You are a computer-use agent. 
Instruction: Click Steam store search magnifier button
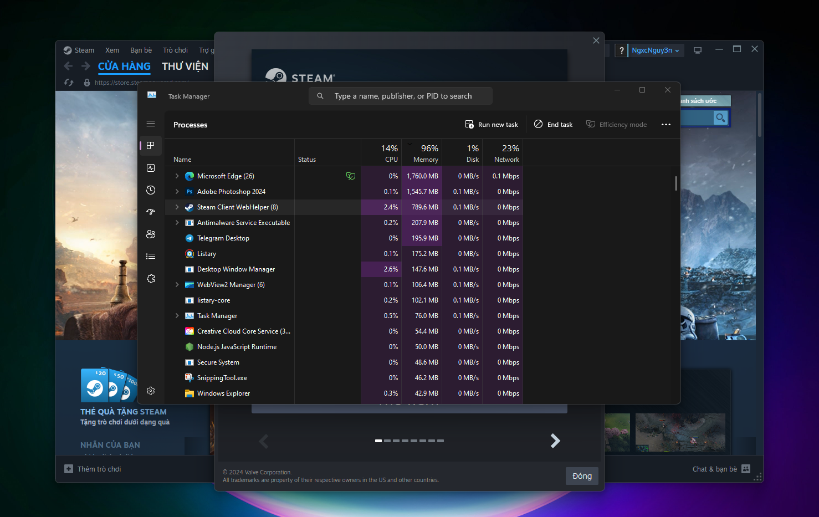tap(720, 117)
